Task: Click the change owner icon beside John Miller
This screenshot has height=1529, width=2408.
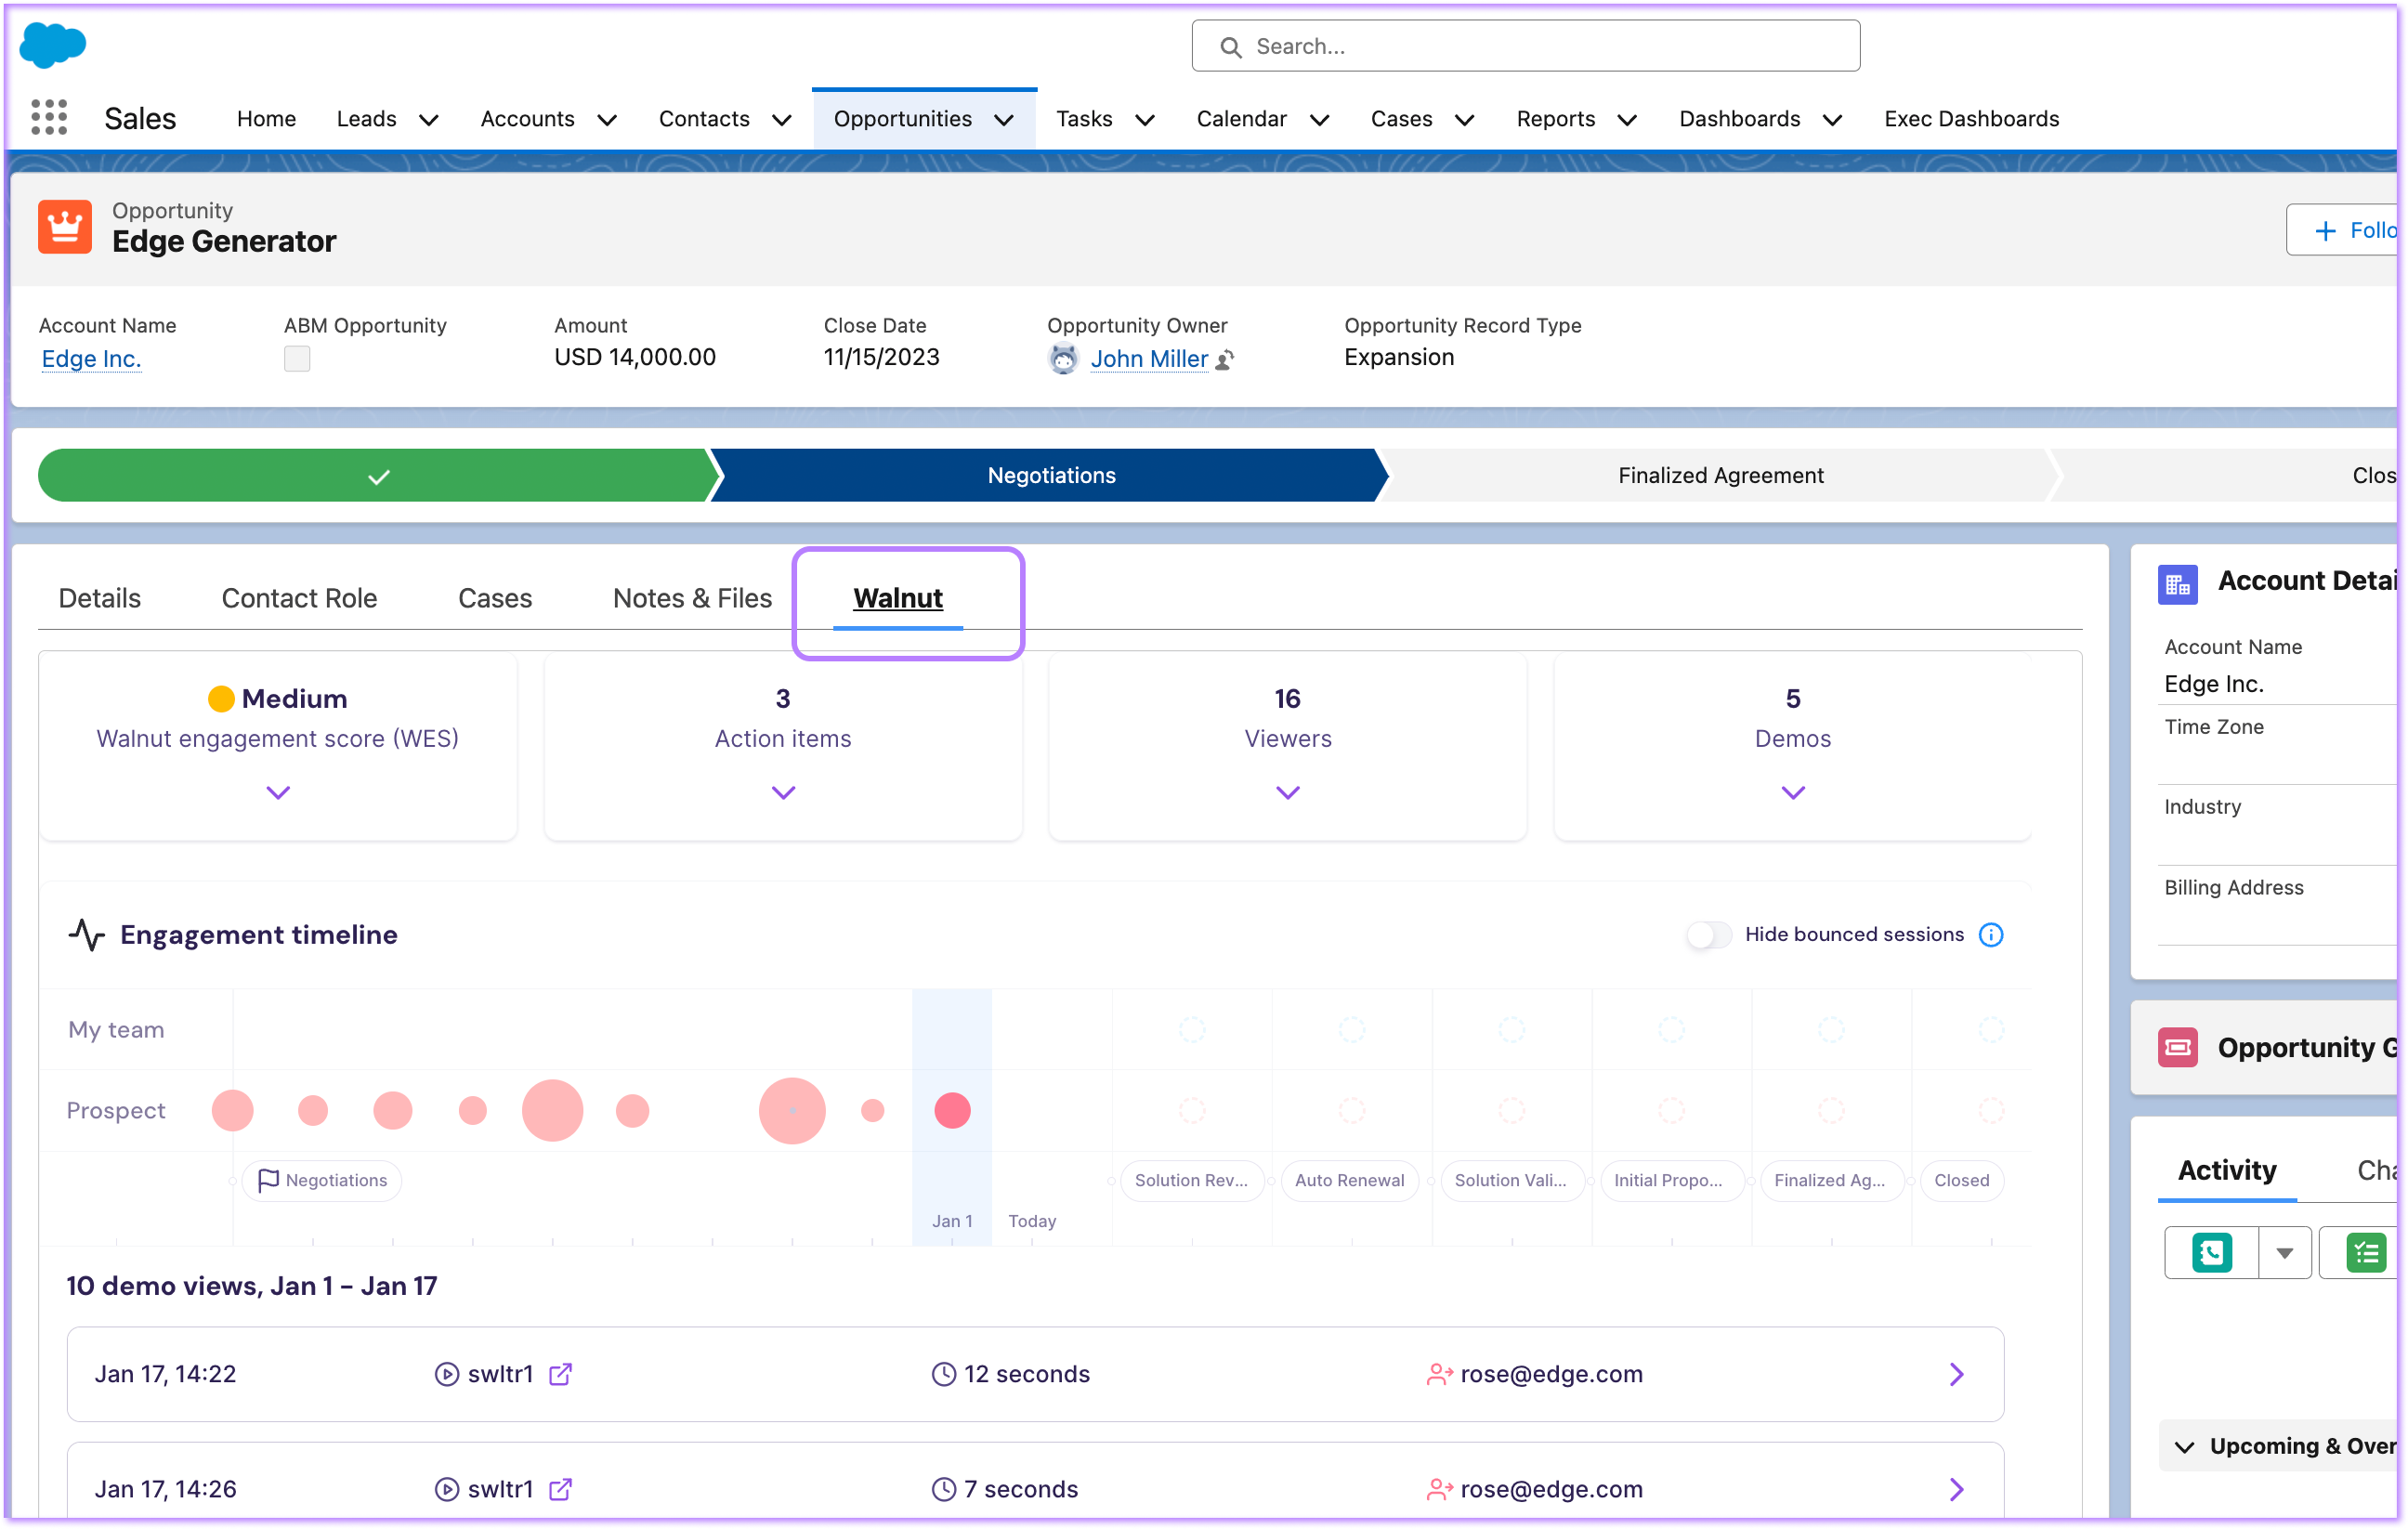Action: pyautogui.click(x=1225, y=360)
